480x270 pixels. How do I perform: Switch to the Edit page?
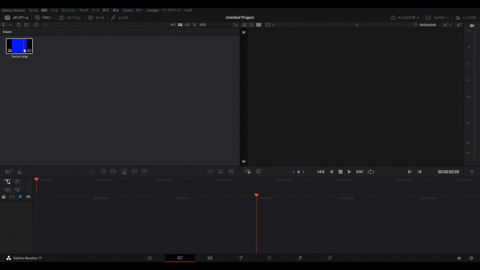coord(210,258)
